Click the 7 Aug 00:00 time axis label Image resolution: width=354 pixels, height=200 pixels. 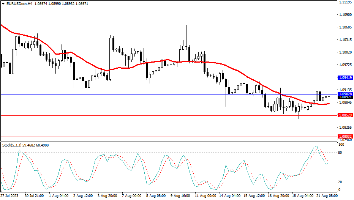pos(132,196)
